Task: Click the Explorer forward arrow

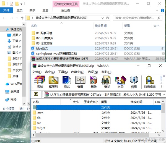Action: (11, 18)
